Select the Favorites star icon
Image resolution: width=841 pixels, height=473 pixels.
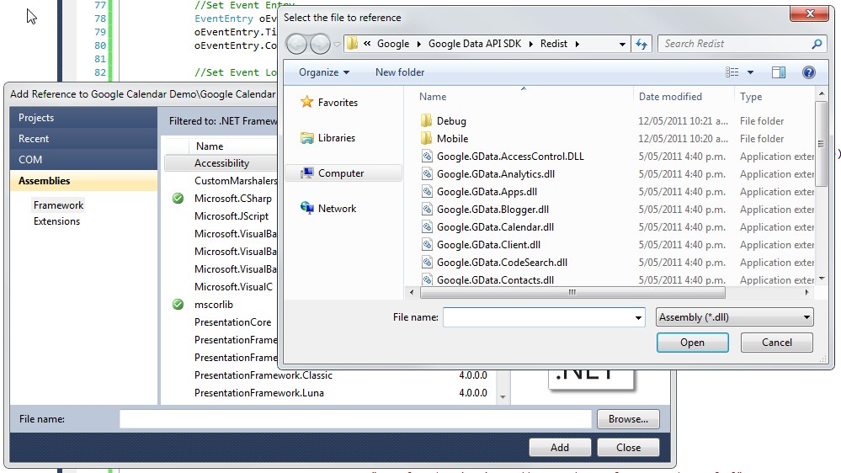point(306,101)
